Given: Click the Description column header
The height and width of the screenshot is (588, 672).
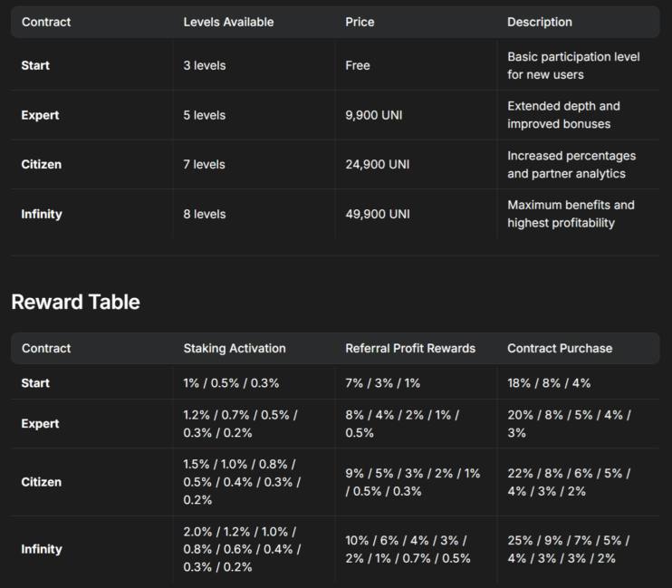Looking at the screenshot, I should (x=540, y=22).
